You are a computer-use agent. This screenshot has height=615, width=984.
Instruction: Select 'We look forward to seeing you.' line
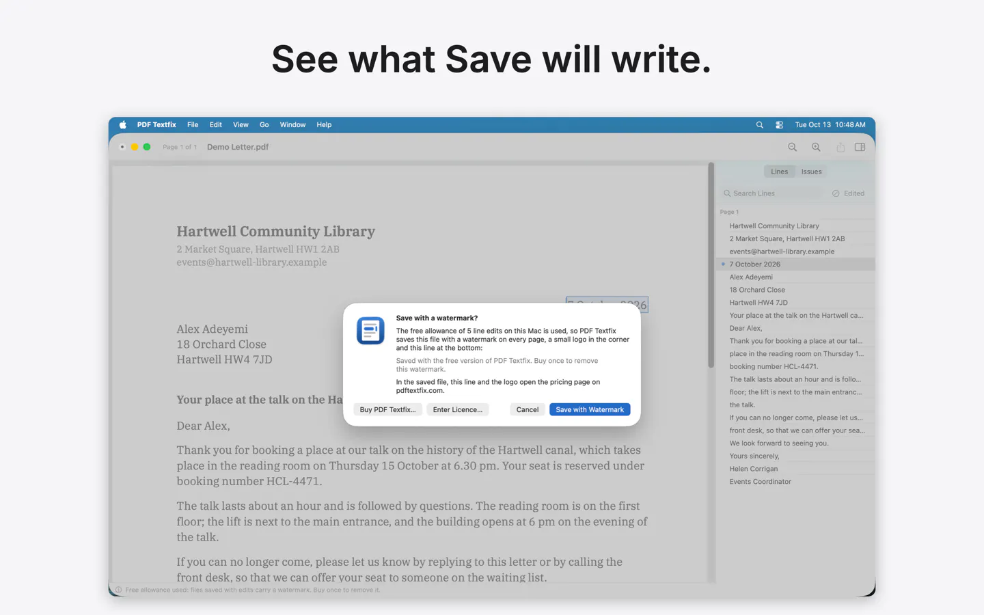tap(796, 443)
